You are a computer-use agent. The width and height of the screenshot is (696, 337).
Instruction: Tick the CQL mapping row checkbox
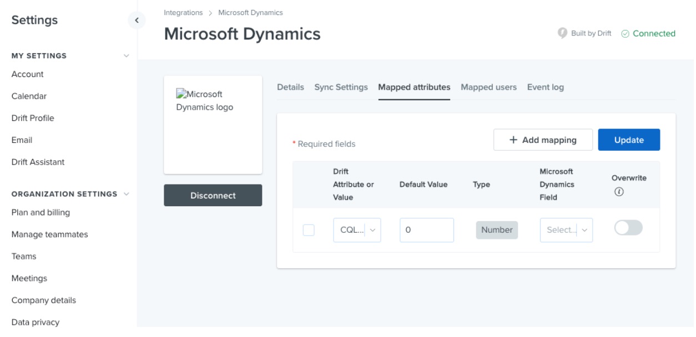tap(309, 229)
